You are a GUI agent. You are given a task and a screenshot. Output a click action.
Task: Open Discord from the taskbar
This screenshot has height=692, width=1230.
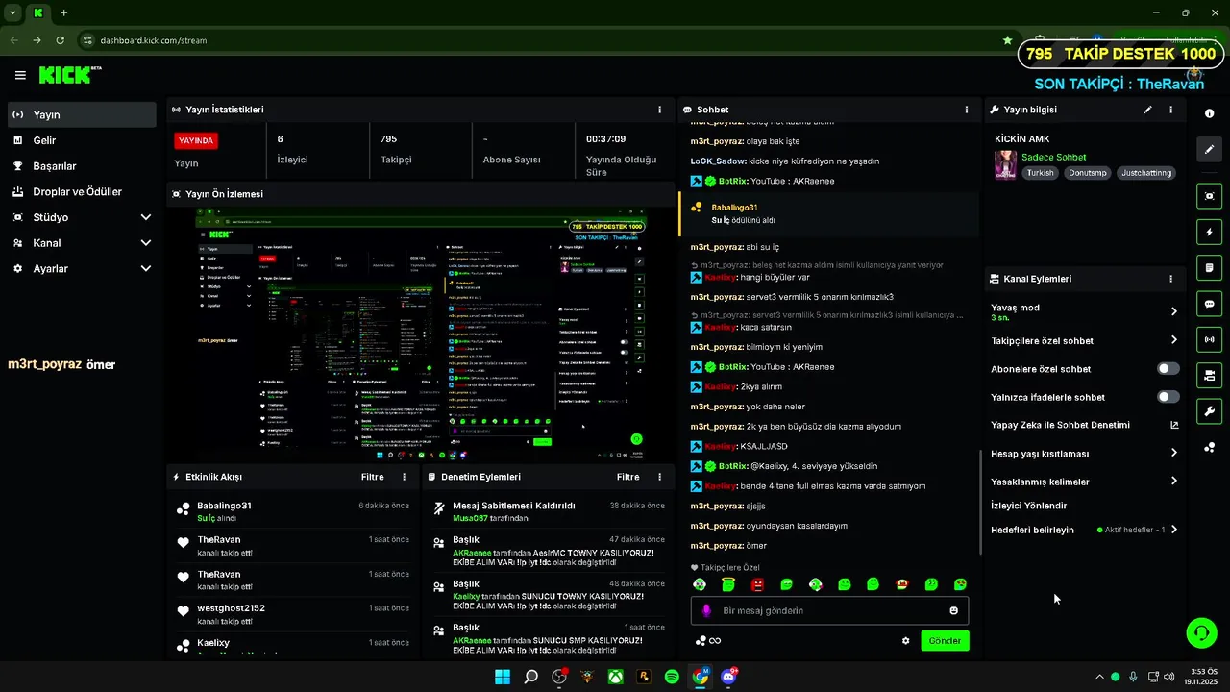click(727, 677)
